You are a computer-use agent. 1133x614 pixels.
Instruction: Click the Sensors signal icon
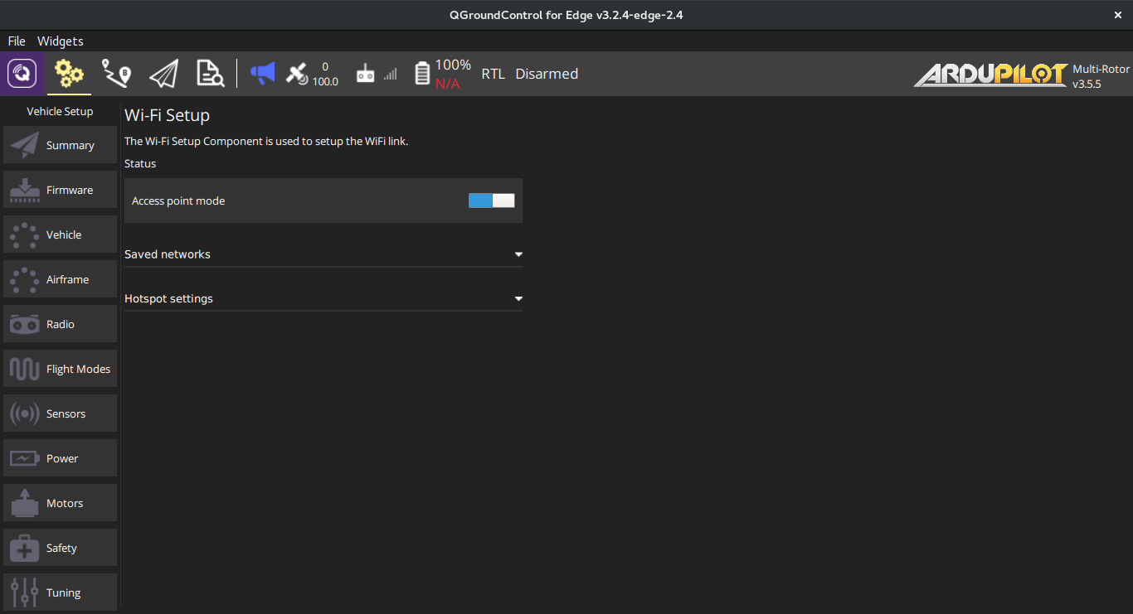(x=25, y=413)
